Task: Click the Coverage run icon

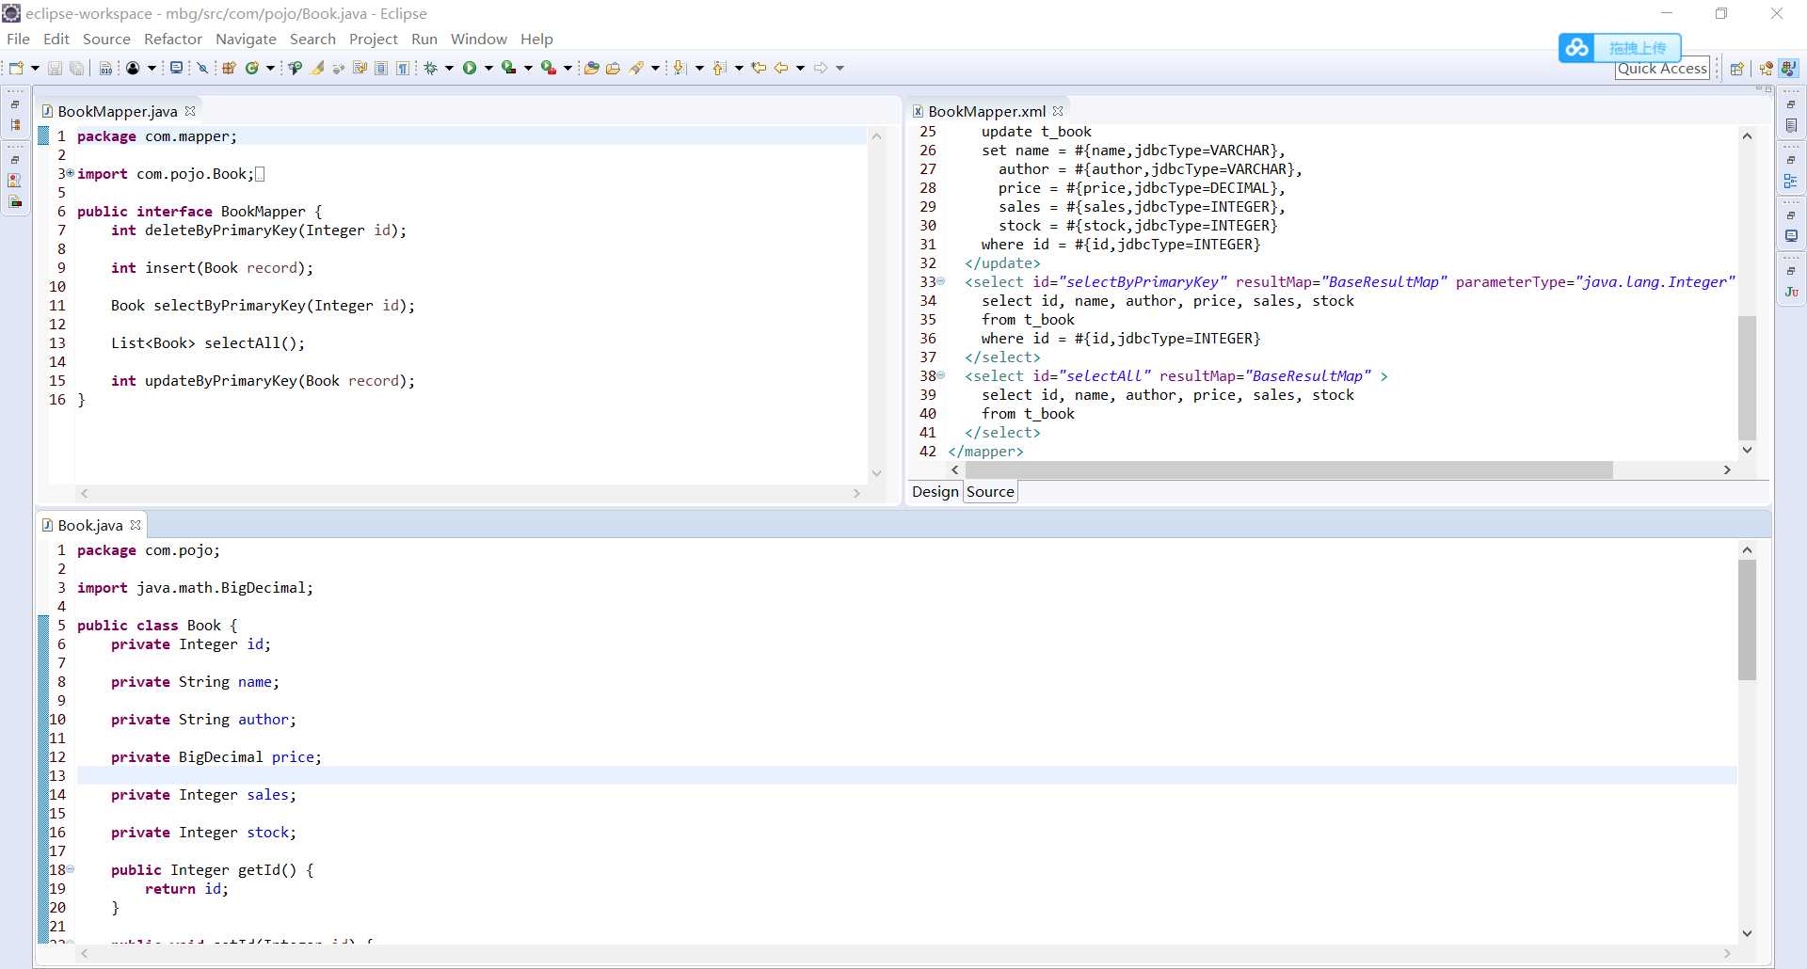Action: (x=509, y=68)
